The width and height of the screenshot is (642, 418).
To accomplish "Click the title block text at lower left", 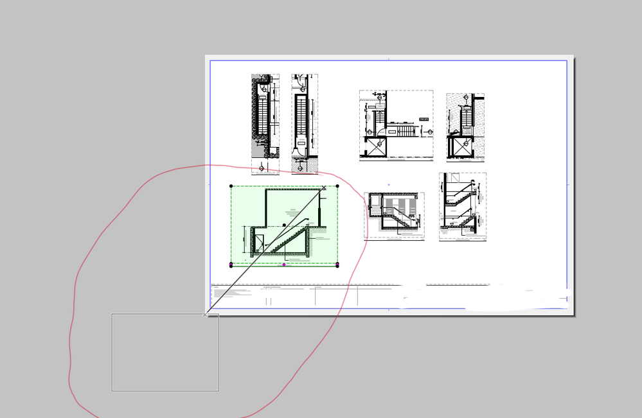I will 232,292.
